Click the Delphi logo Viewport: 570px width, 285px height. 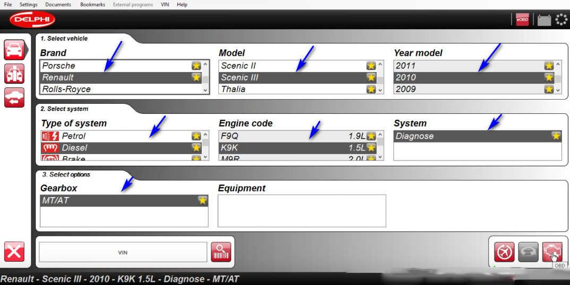[32, 20]
